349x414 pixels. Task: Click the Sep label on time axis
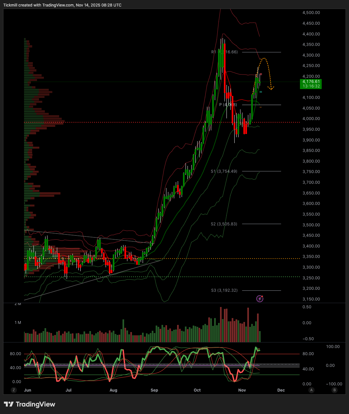[x=154, y=390]
